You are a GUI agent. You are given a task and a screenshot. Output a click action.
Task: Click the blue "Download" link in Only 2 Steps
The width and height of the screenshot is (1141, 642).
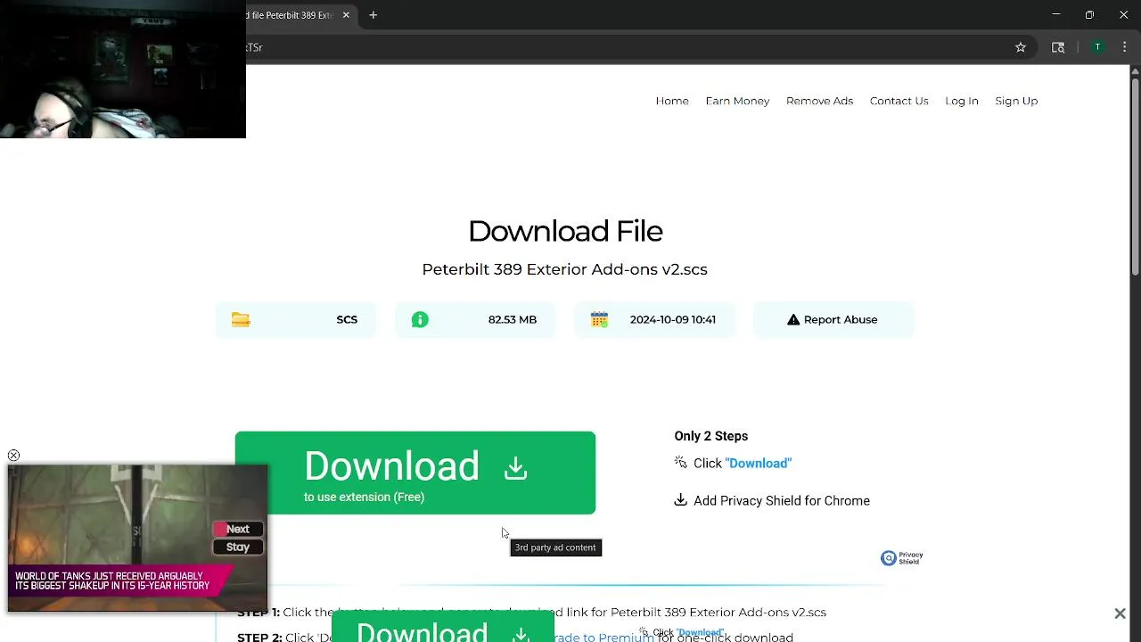tap(759, 463)
